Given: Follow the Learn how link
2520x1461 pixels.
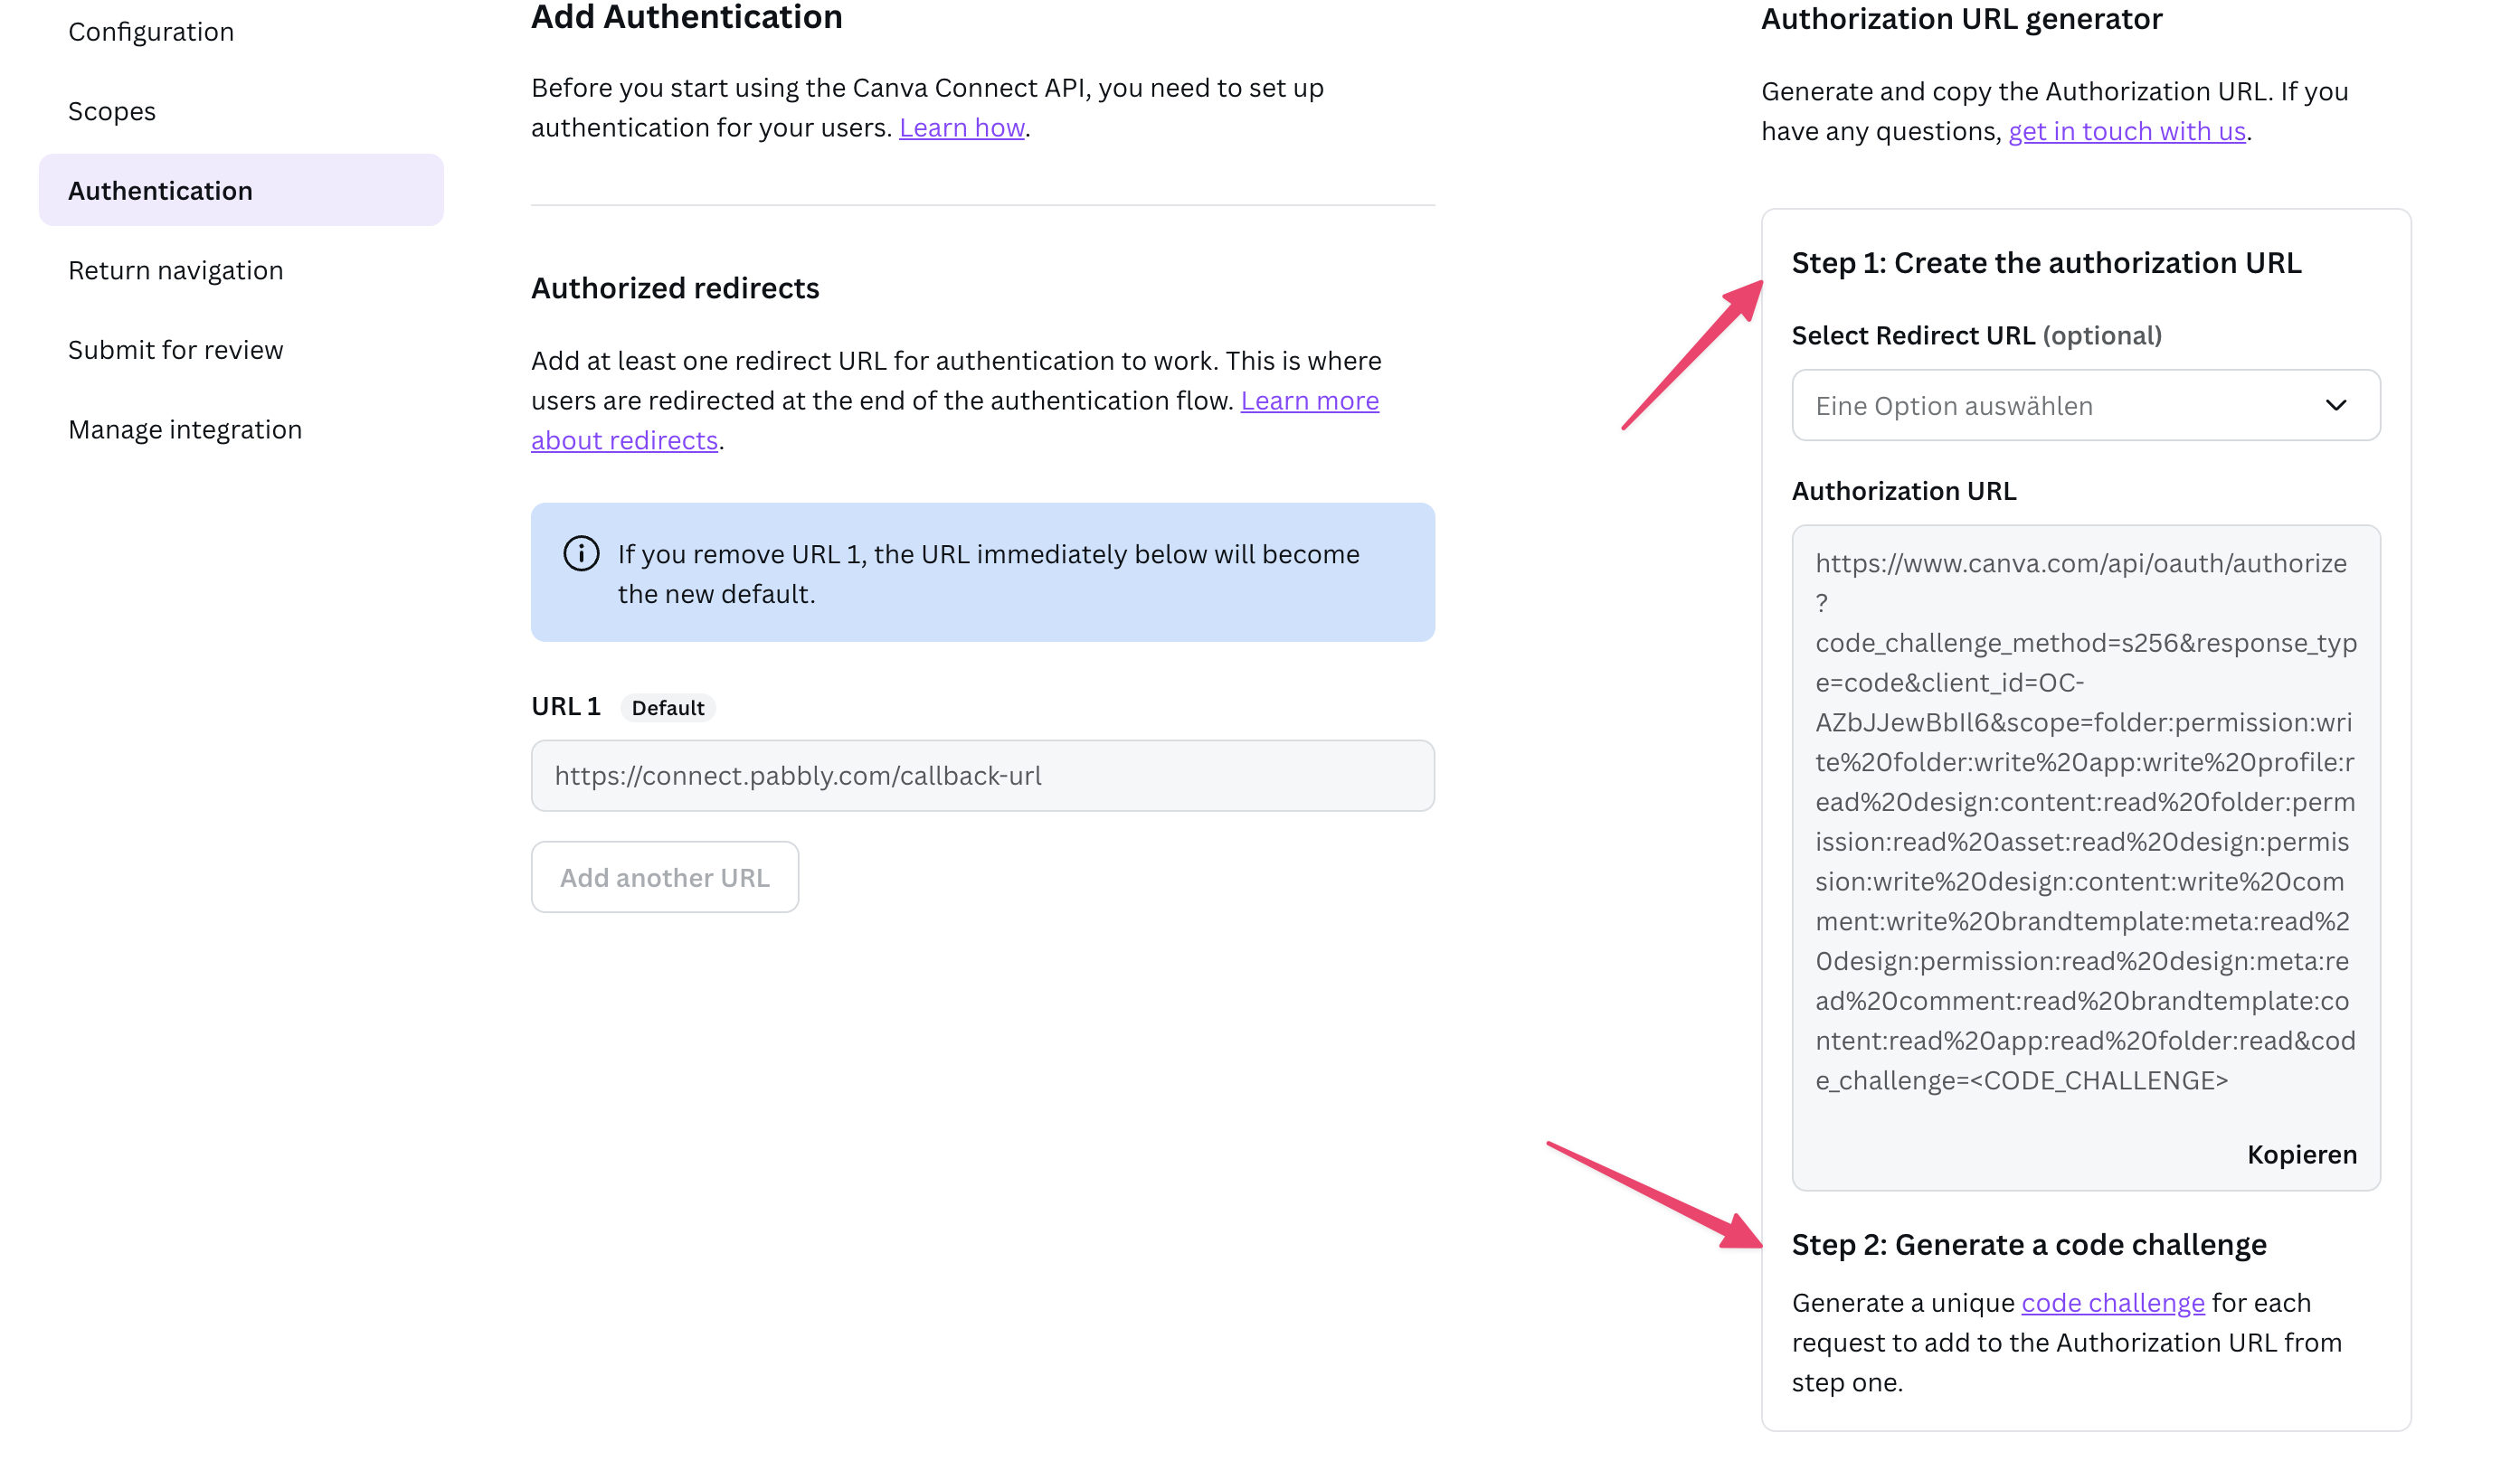Looking at the screenshot, I should point(961,127).
